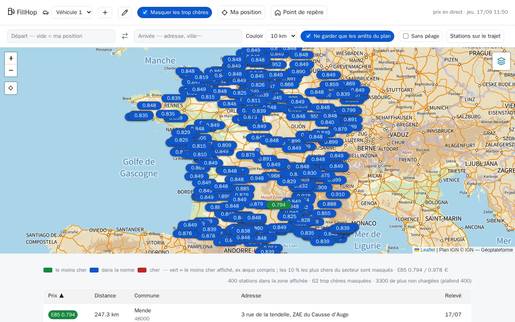Click the blue current position dot

click(257, 151)
